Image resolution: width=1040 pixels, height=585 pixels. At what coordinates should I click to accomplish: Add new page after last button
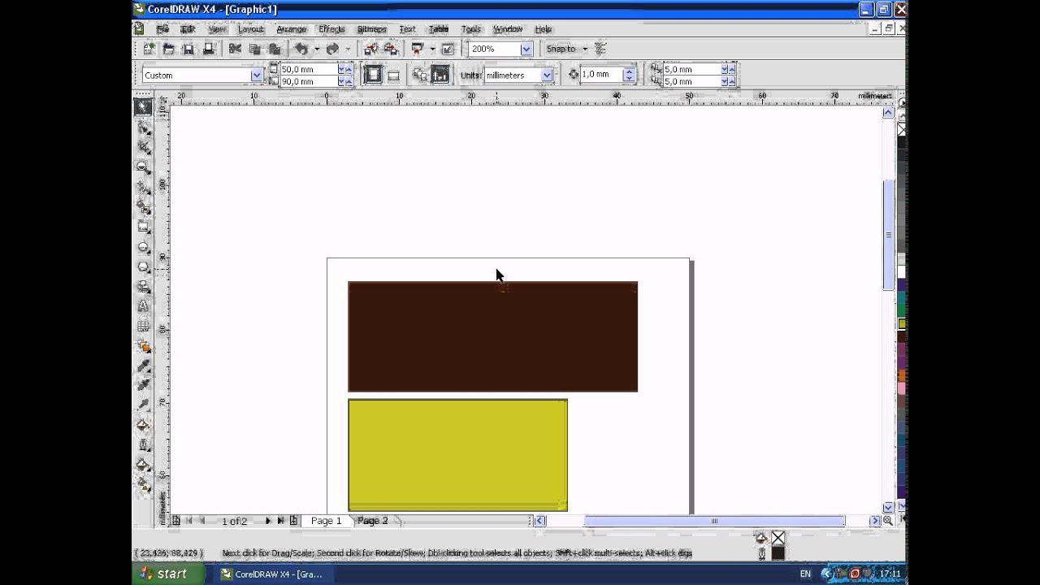(293, 521)
